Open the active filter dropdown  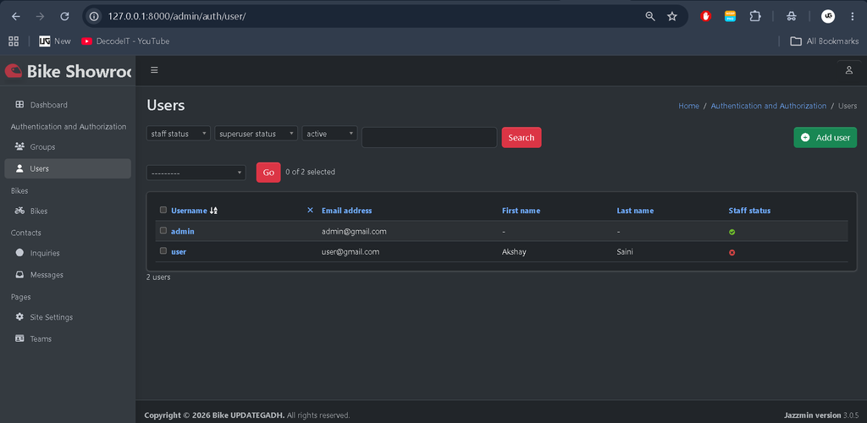coord(329,134)
